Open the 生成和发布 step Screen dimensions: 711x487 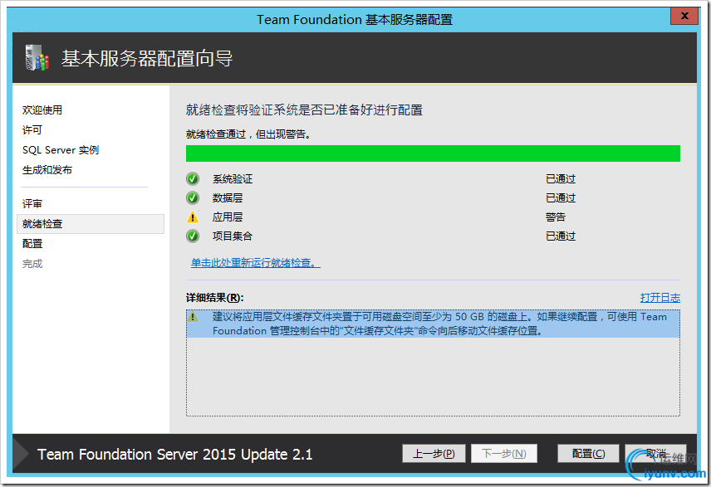point(47,170)
